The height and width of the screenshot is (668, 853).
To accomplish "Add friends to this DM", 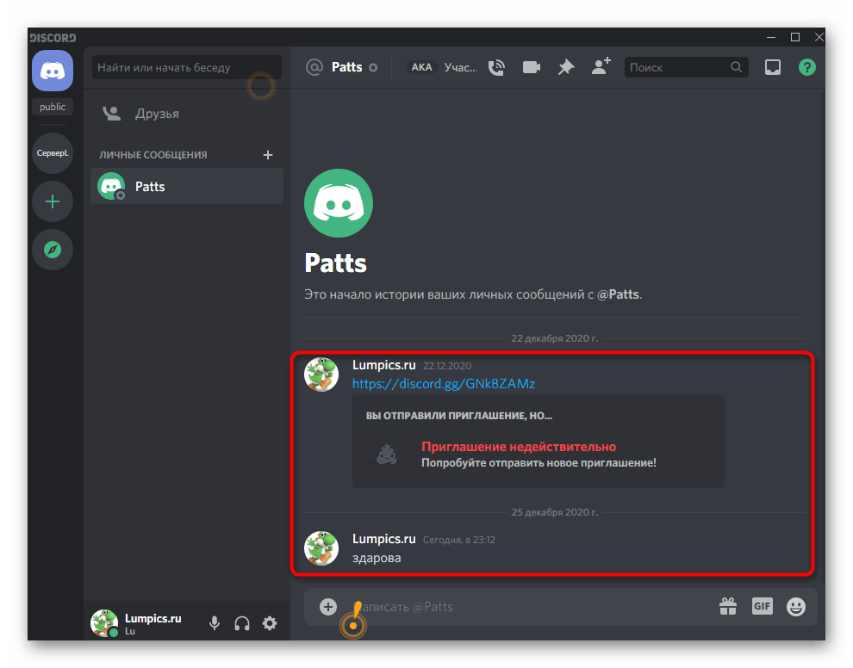I will pyautogui.click(x=601, y=67).
